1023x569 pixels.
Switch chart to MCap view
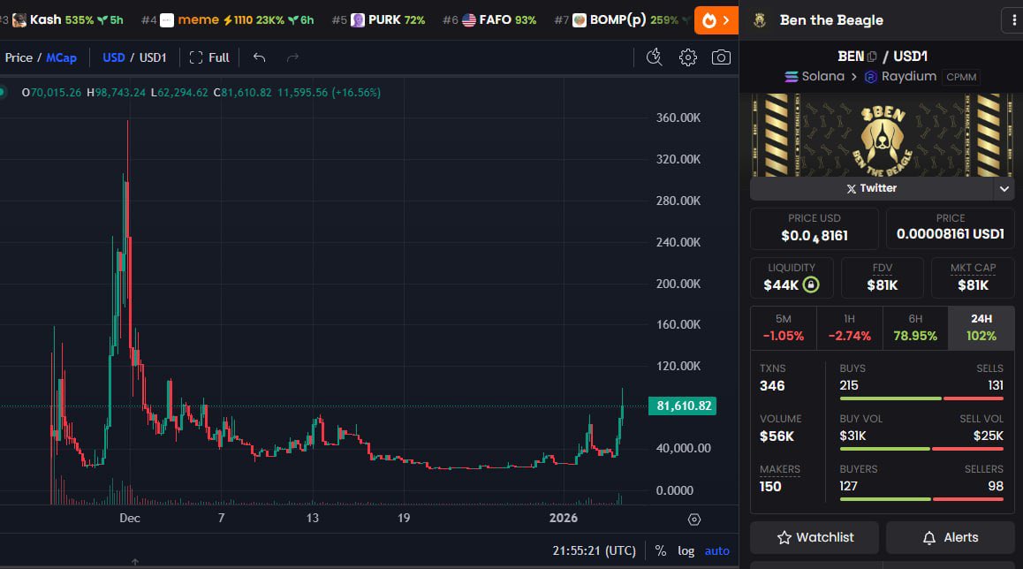coord(61,57)
